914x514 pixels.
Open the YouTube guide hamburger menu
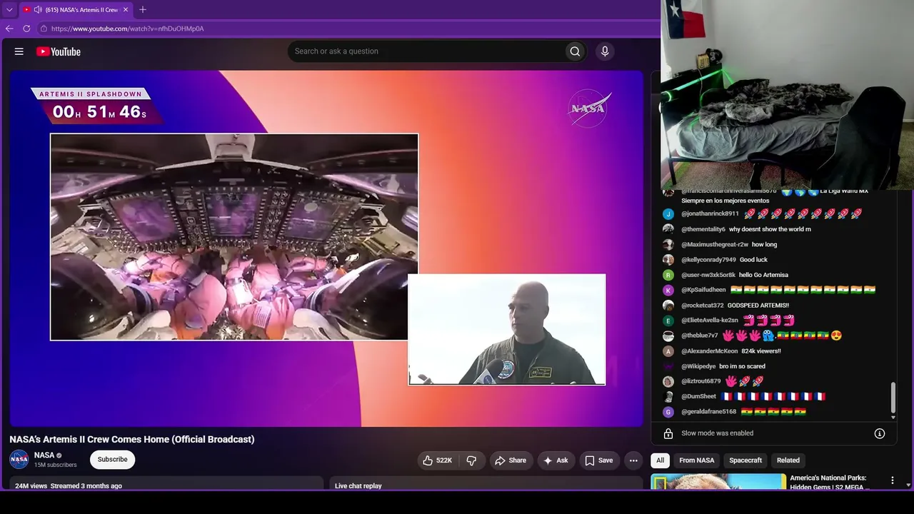pyautogui.click(x=19, y=51)
